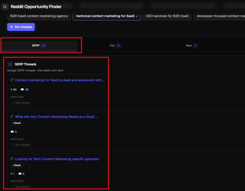Open 'Looking for Tech Content Marketing specific agencies'
Viewport: 245px width, 191px height.
click(57, 159)
